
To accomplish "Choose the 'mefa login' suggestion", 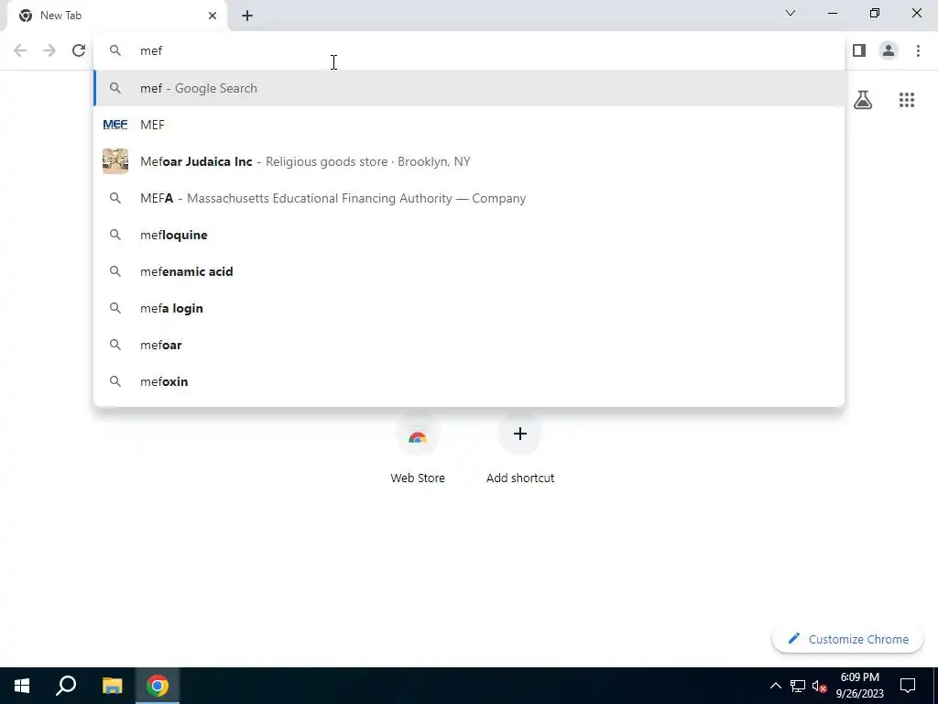I will tap(469, 308).
